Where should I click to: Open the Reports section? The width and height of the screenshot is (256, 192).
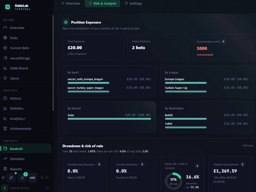pos(15,169)
